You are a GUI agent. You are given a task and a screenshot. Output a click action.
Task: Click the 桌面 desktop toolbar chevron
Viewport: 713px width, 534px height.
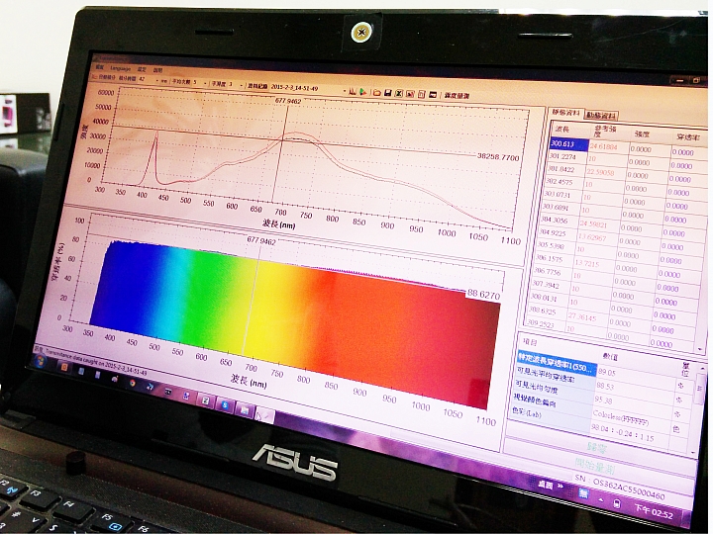click(x=561, y=487)
